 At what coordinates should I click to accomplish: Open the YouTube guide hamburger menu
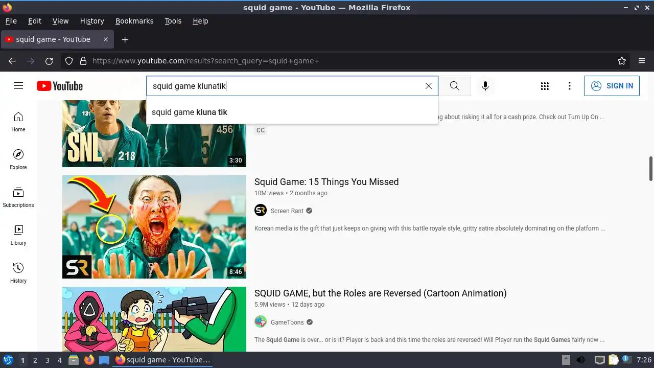(18, 86)
